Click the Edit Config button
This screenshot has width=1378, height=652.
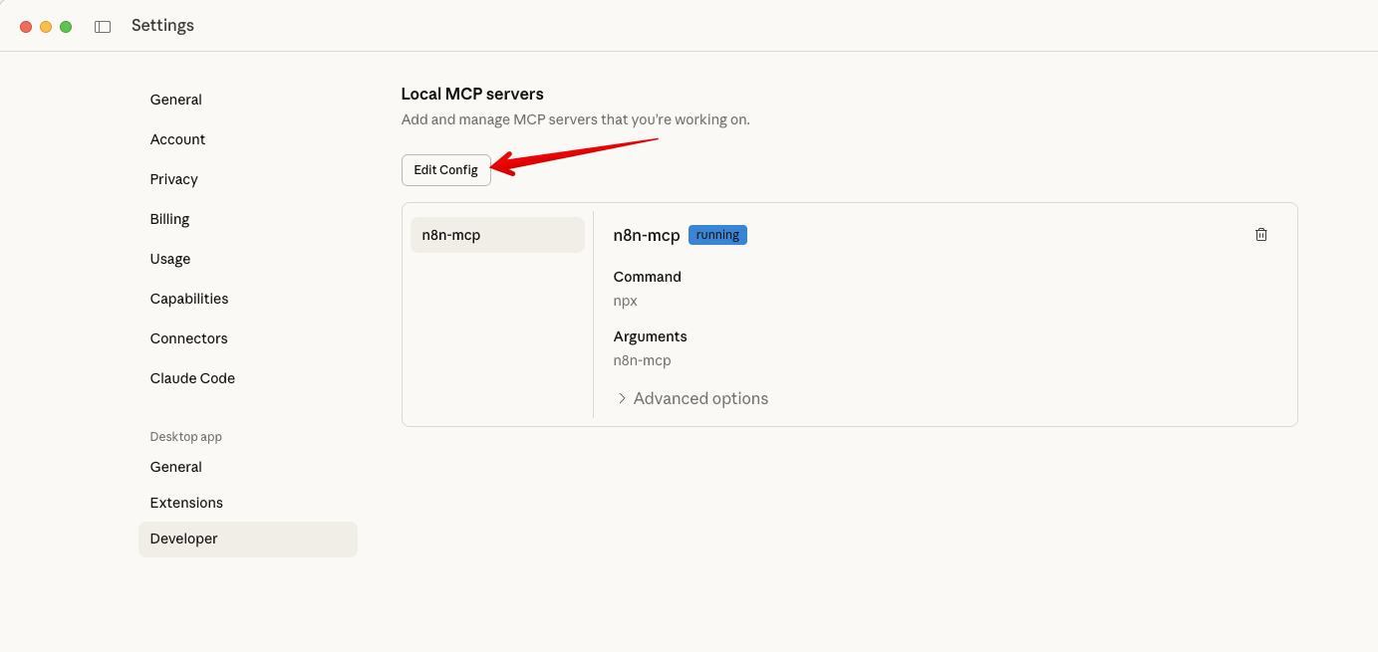click(445, 170)
